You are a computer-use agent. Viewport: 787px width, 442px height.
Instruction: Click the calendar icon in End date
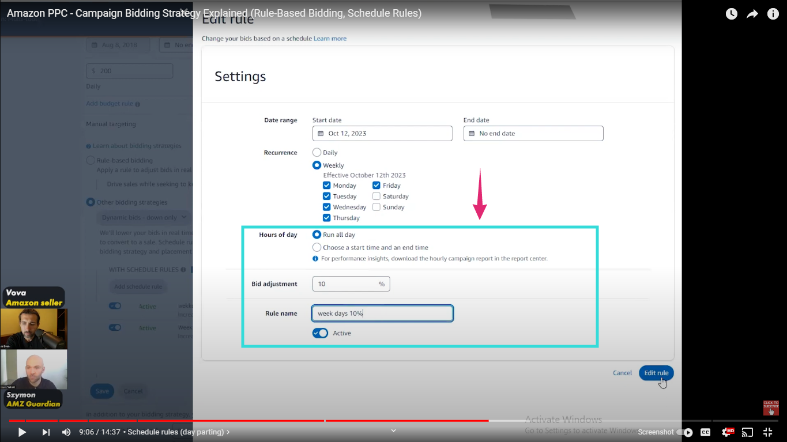click(x=472, y=133)
